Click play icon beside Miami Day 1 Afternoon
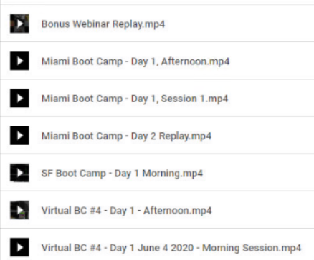 [x=19, y=61]
